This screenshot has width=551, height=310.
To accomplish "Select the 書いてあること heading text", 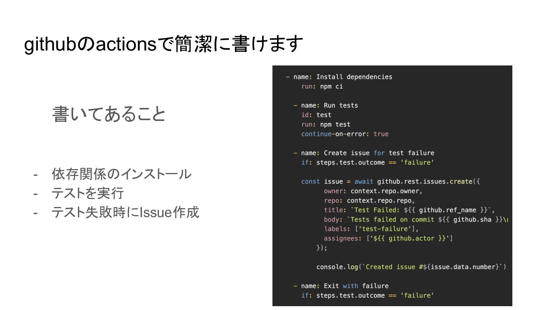I will click(x=109, y=114).
